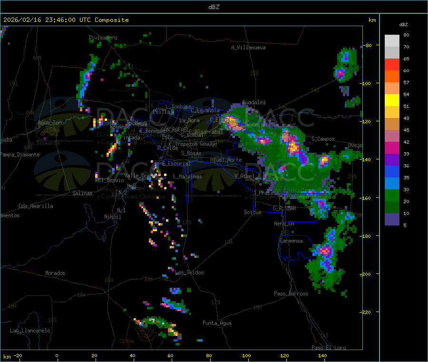Click the Soitue map label
This screenshot has height=362, width=428.
(x=253, y=212)
